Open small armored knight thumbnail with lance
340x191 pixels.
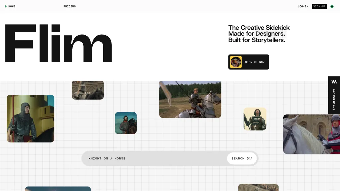[x=88, y=90]
